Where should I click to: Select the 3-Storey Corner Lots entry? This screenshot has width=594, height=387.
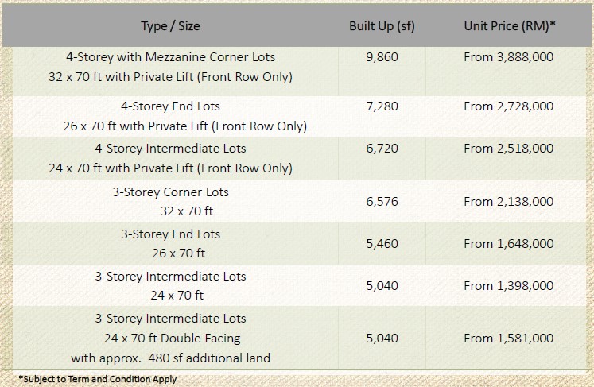(170, 192)
